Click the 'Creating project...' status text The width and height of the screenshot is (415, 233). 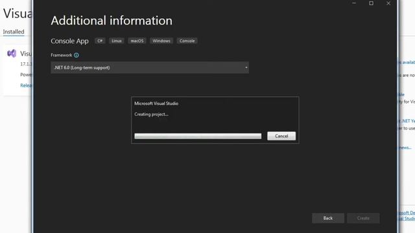pos(151,115)
